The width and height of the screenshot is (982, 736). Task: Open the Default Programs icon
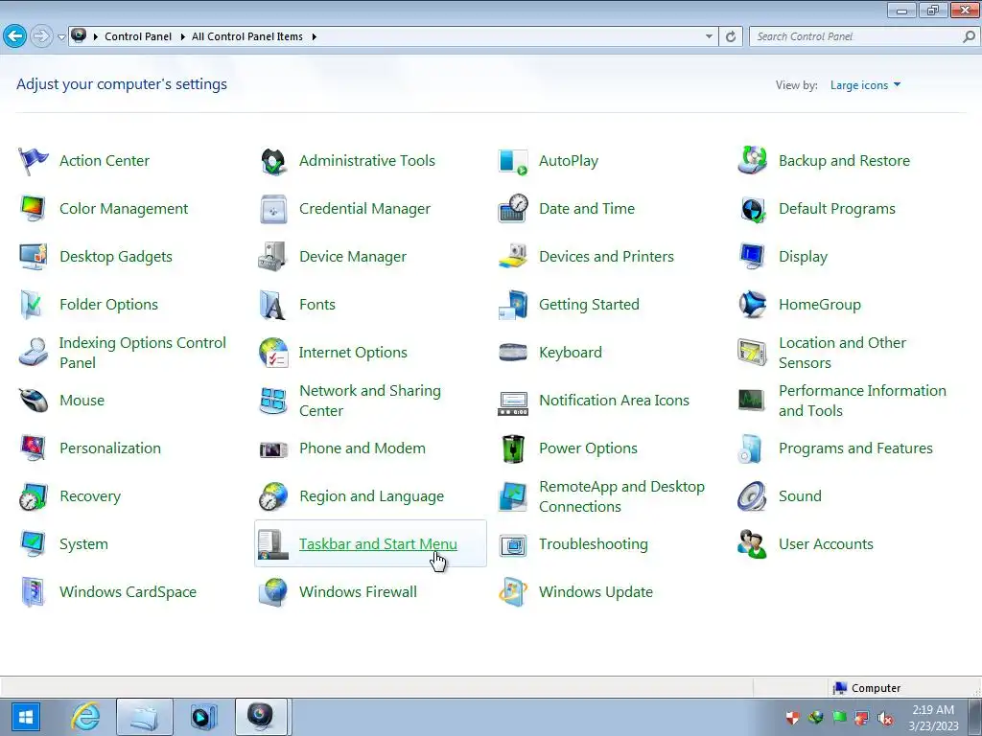tap(752, 209)
